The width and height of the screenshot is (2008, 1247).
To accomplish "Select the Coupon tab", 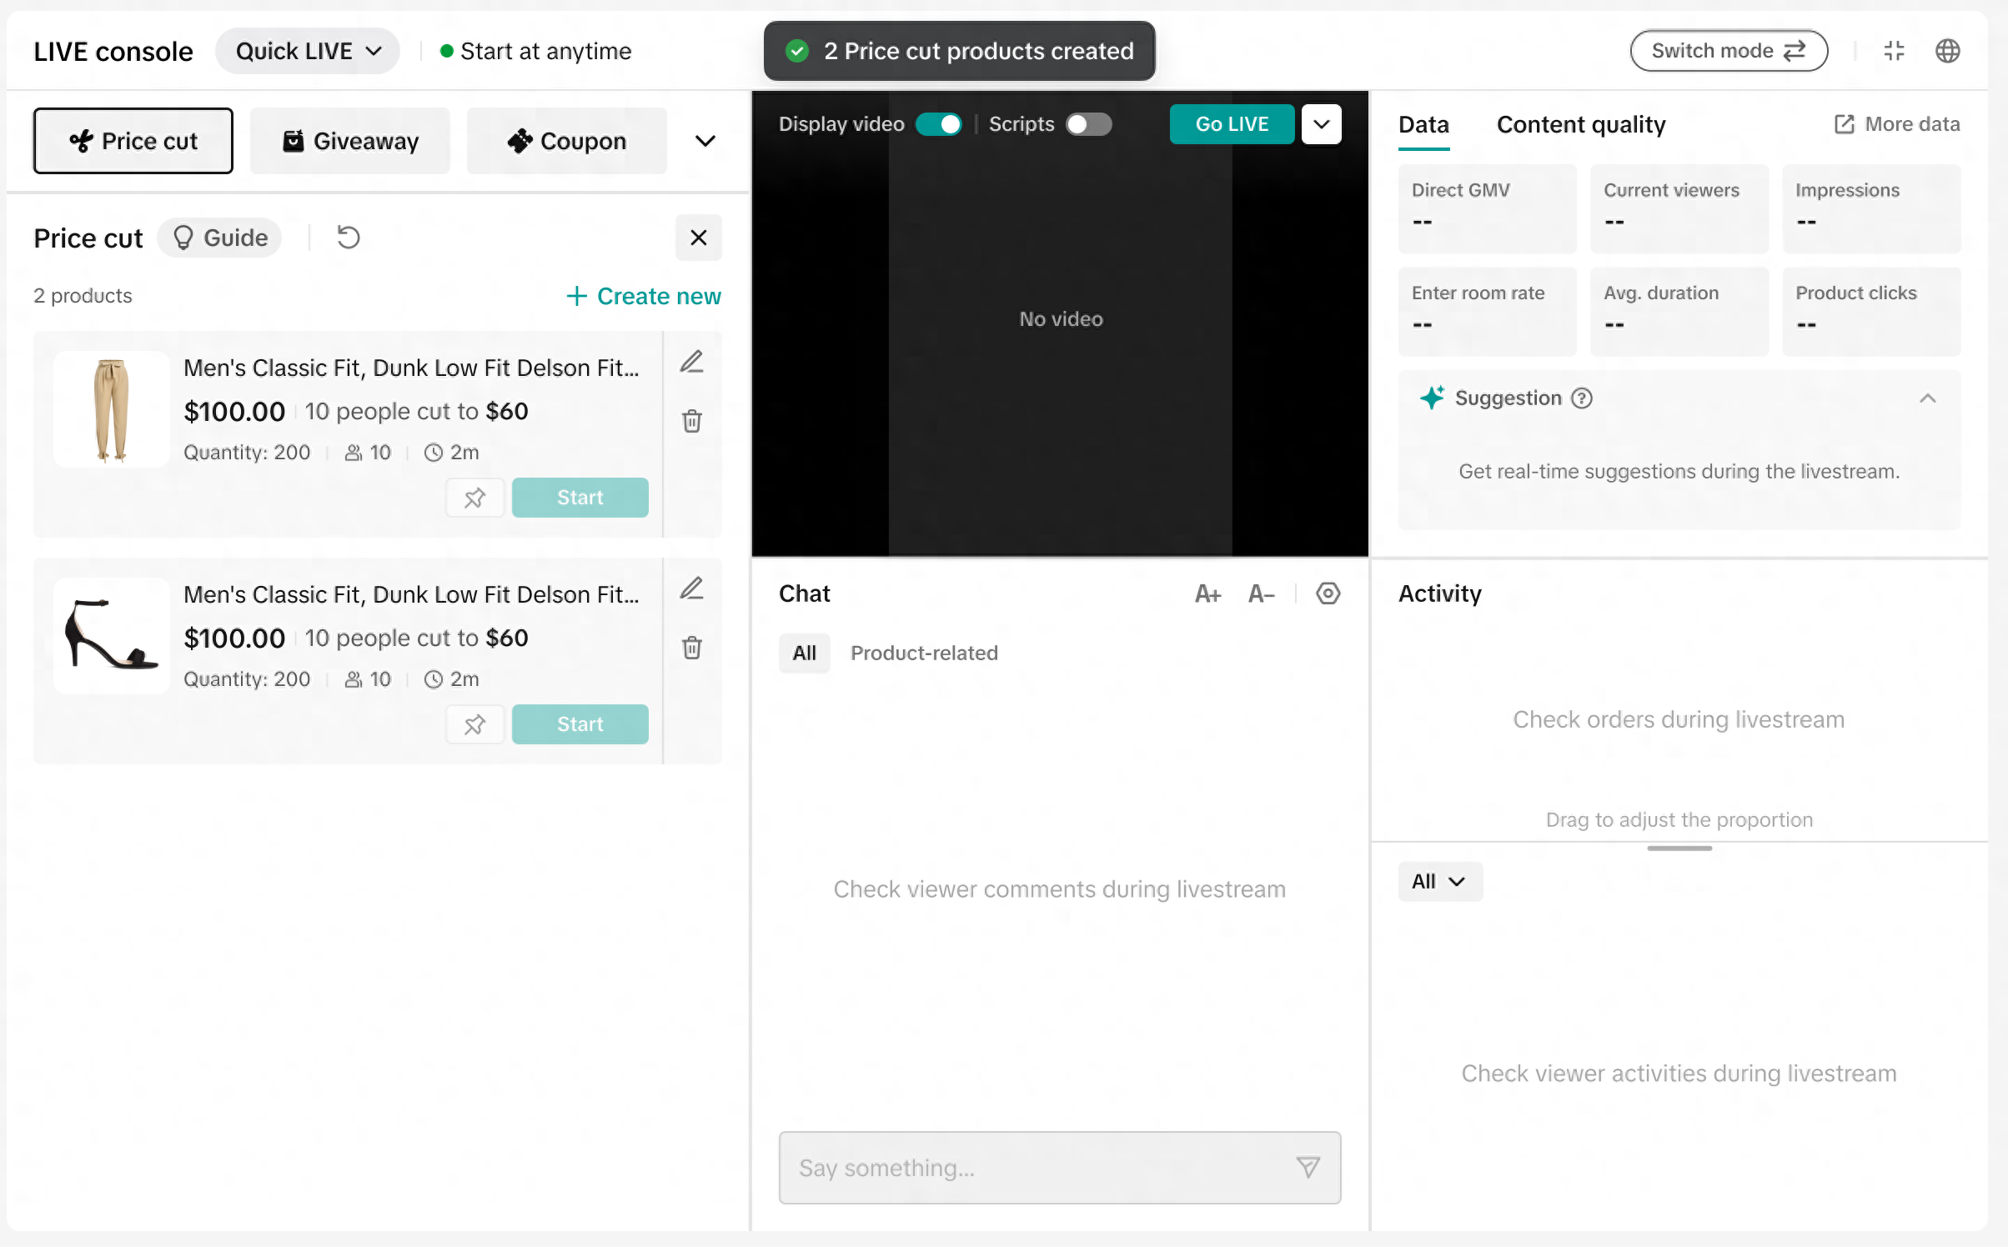I will [x=566, y=141].
